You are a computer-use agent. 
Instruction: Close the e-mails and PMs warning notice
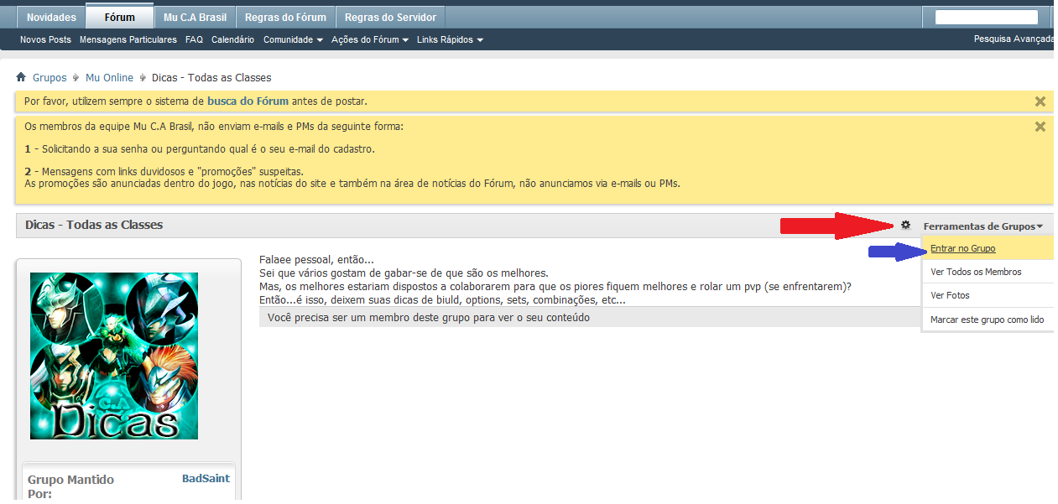(1040, 127)
